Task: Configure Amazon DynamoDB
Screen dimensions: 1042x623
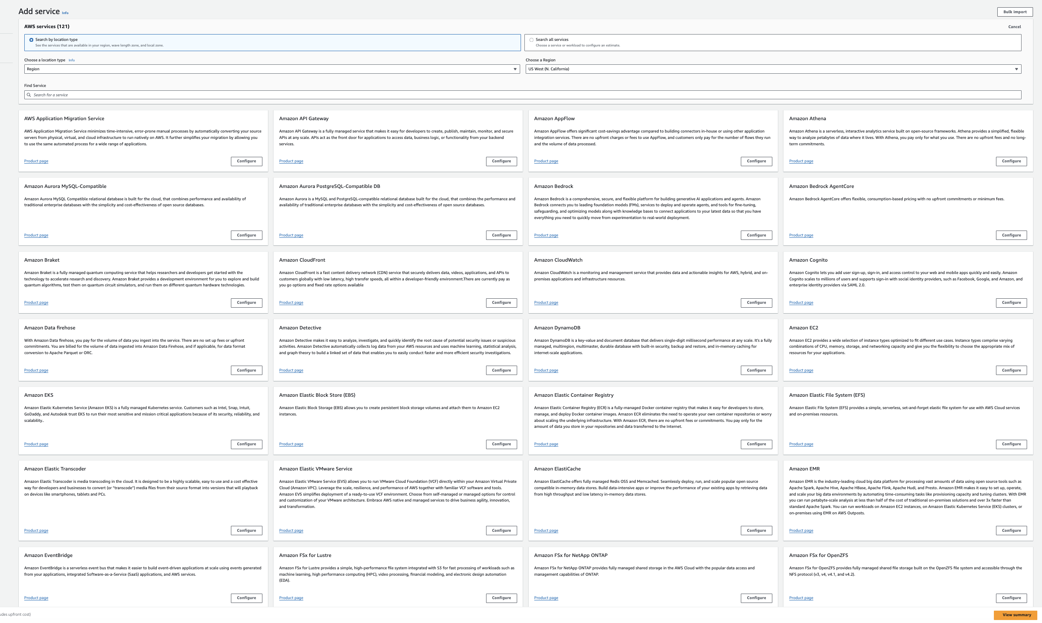Action: [756, 370]
